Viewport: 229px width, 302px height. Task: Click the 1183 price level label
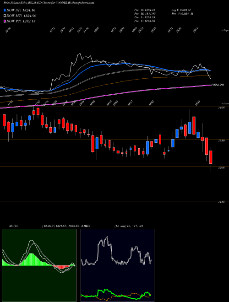tap(221, 202)
